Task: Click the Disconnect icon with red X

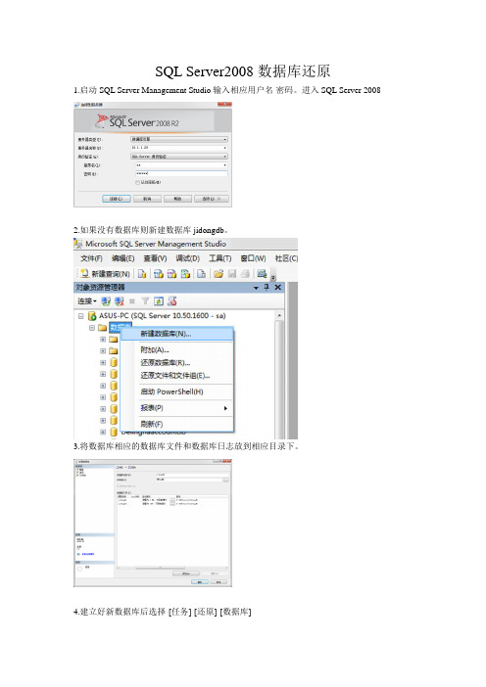Action: pyautogui.click(x=119, y=301)
